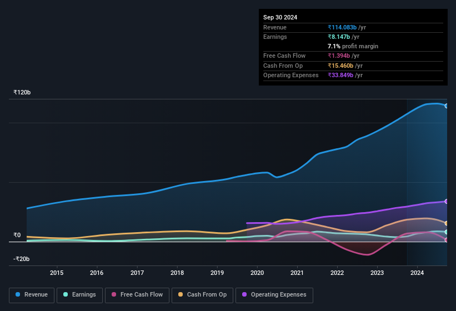Click the 2024 x-axis label
The height and width of the screenshot is (311, 456).
(x=417, y=273)
